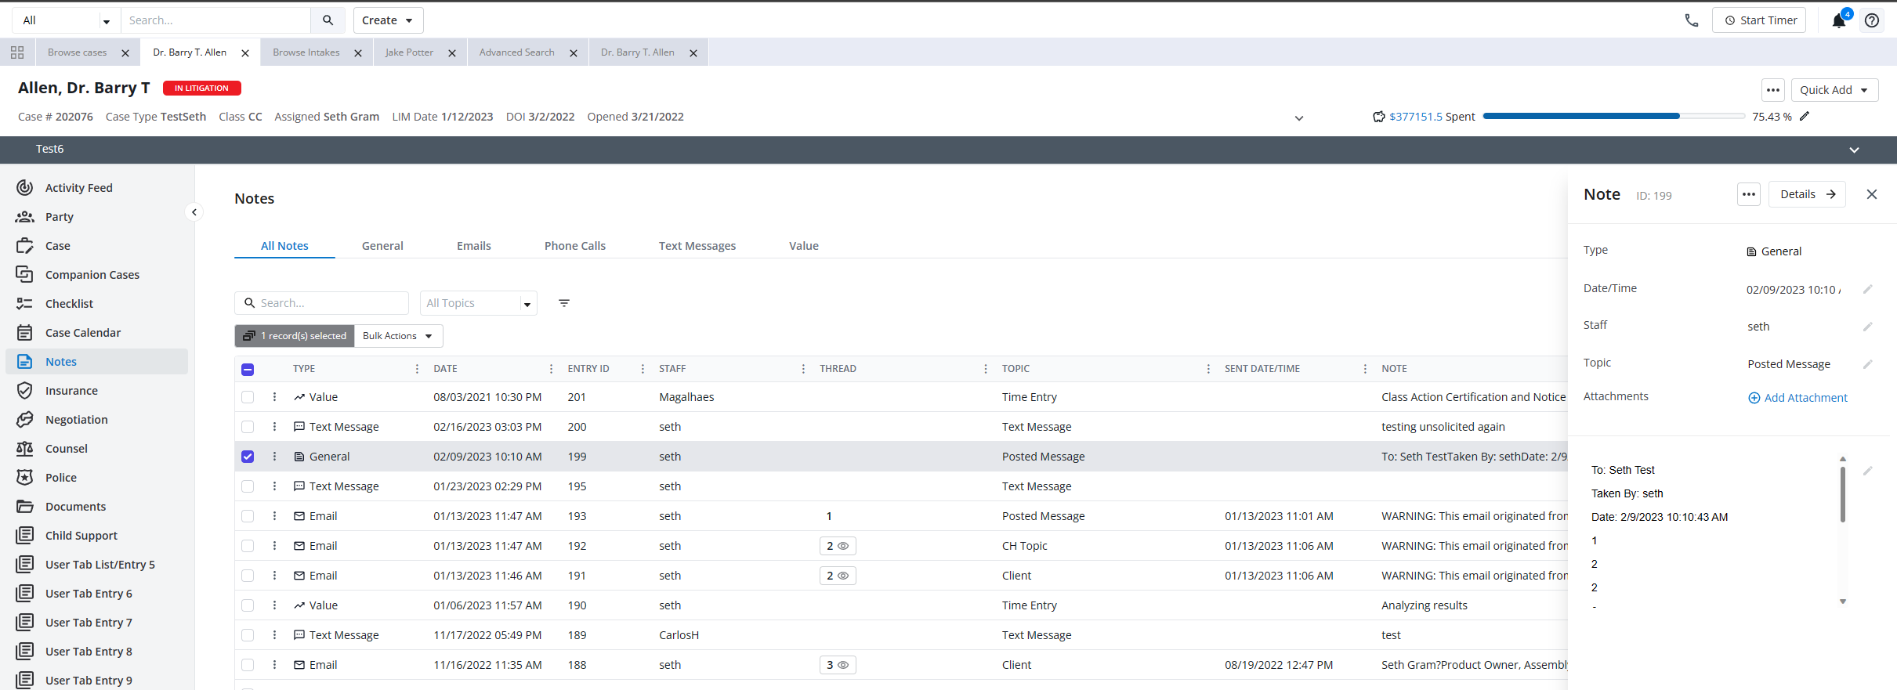Expand case header details chevron
Viewport: 1897px width, 690px height.
pyautogui.click(x=1298, y=118)
